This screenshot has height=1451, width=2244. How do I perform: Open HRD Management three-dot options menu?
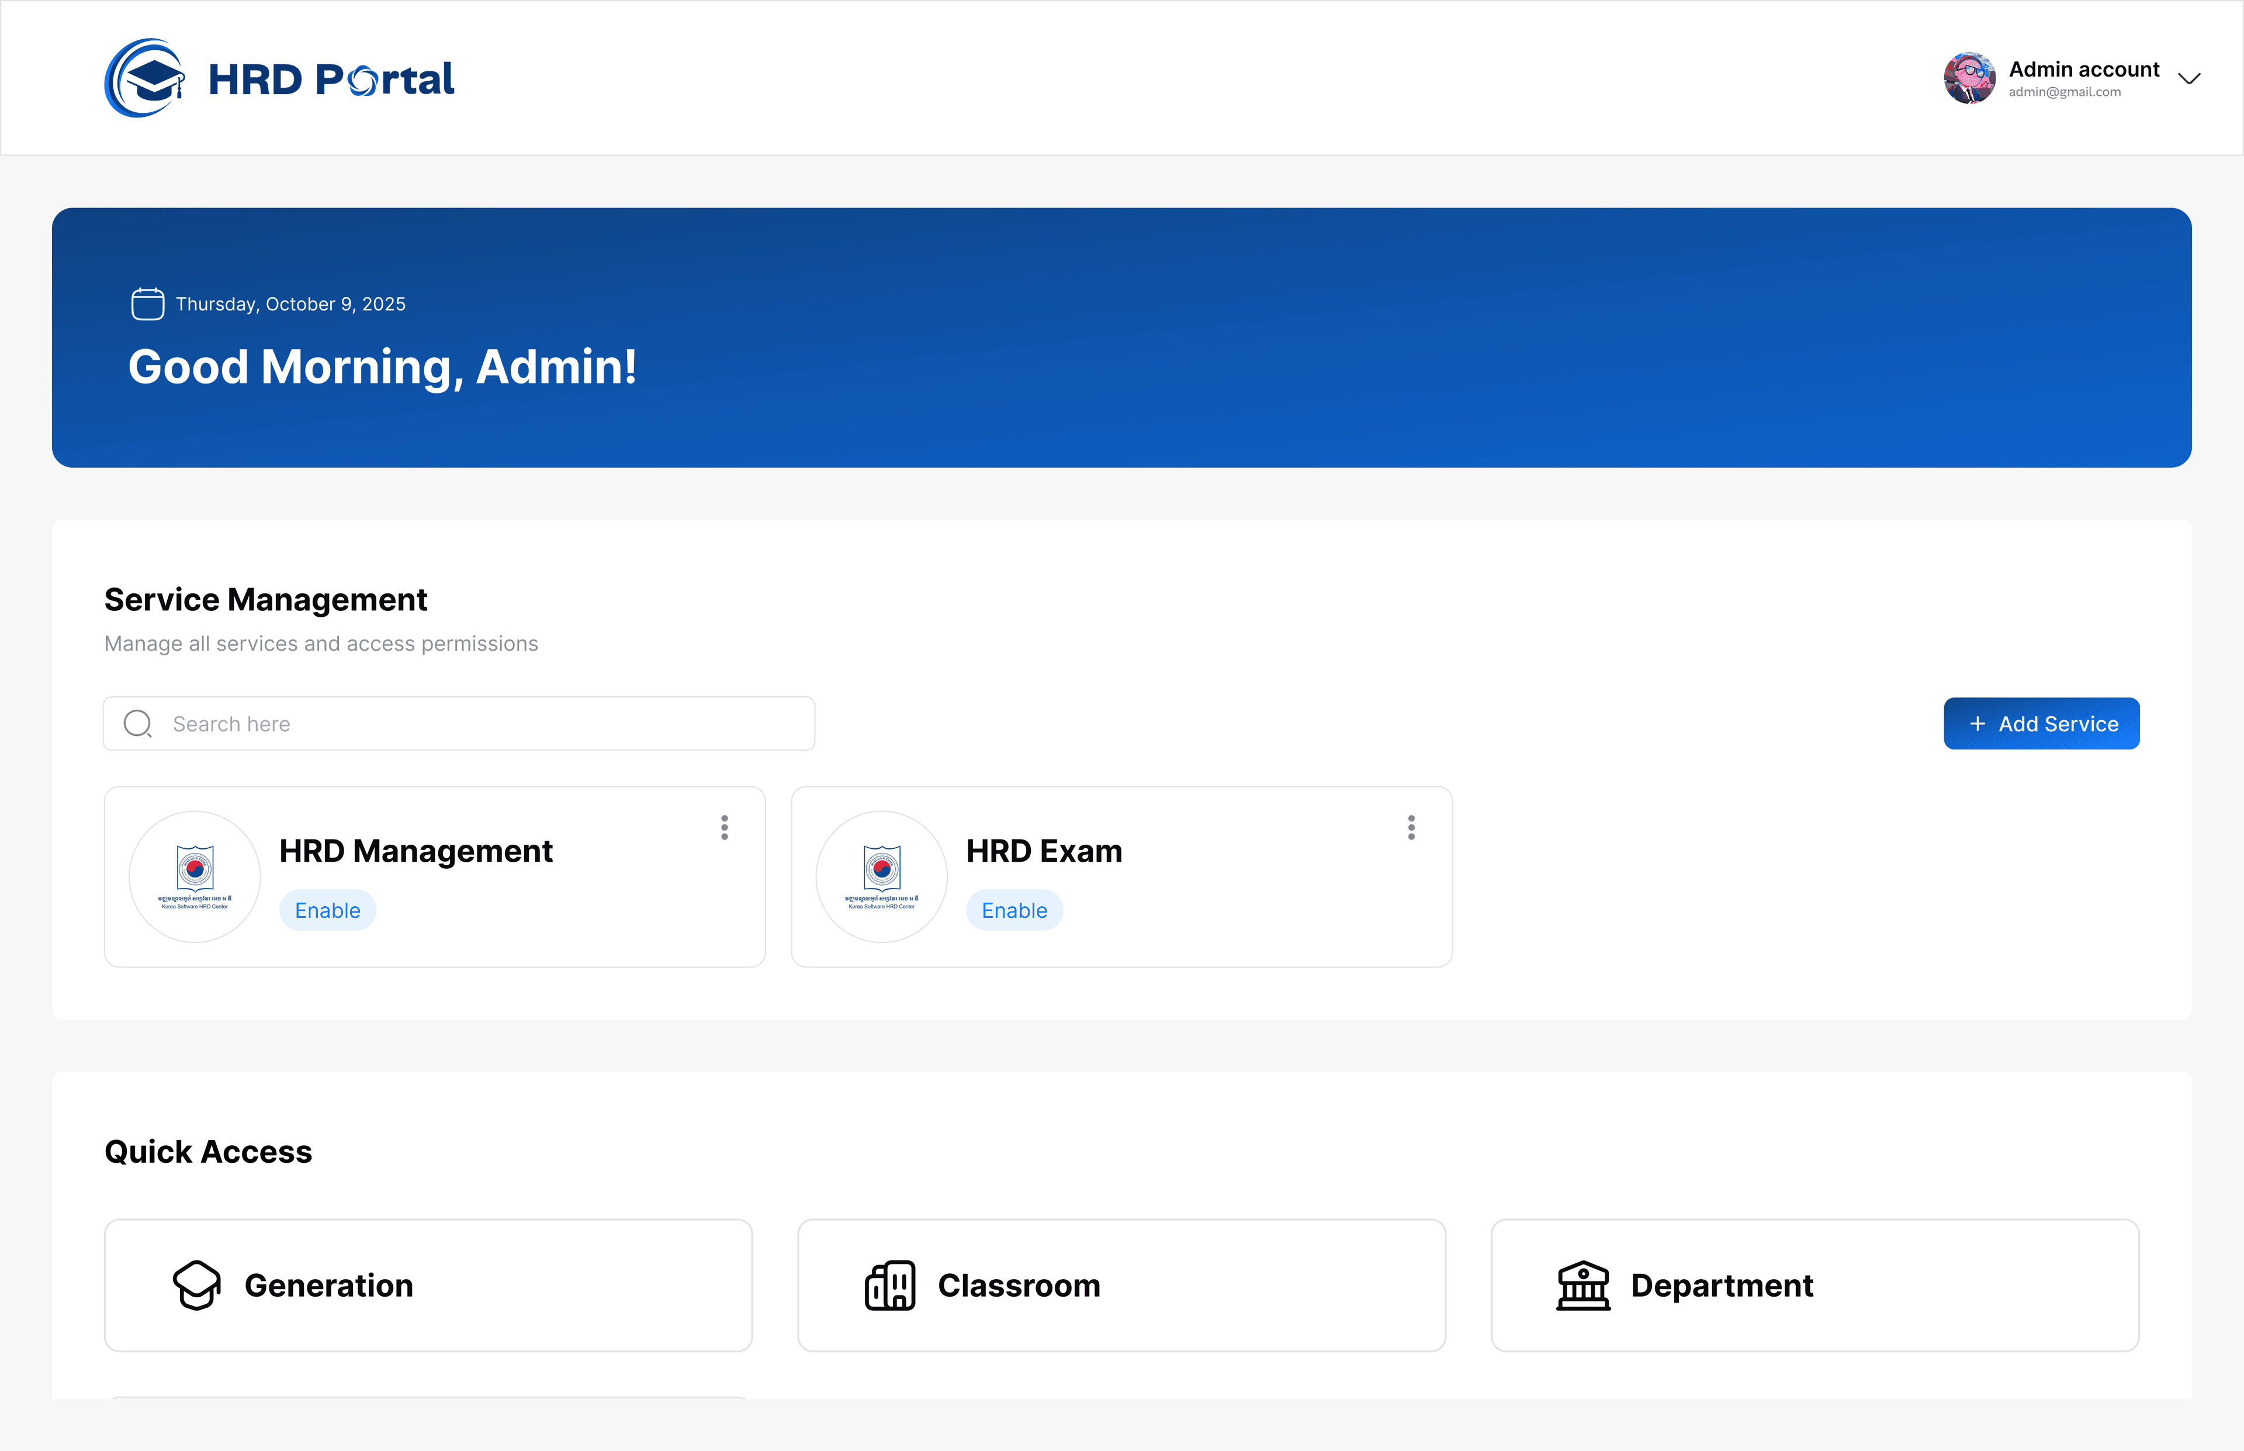coord(724,827)
